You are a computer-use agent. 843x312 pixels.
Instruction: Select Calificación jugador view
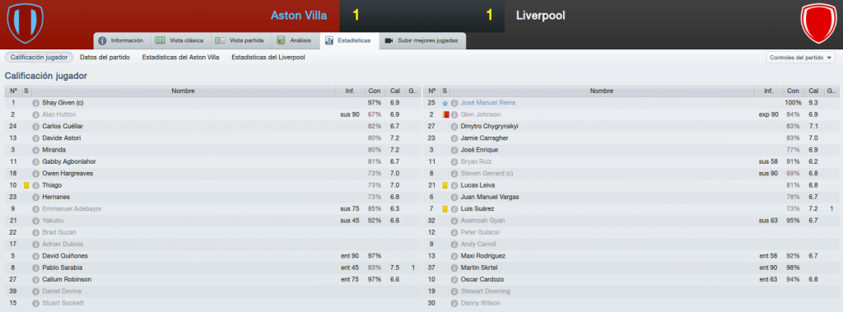coord(39,57)
